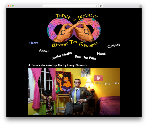
Task: Click the 'Beyond Two Genders' logo text
Action: click(x=75, y=44)
